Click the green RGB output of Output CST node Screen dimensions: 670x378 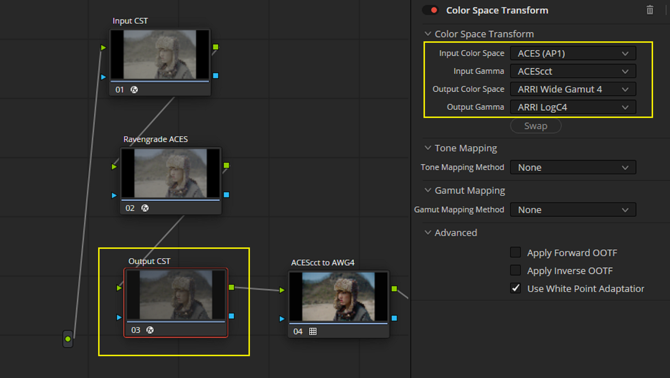tap(231, 287)
